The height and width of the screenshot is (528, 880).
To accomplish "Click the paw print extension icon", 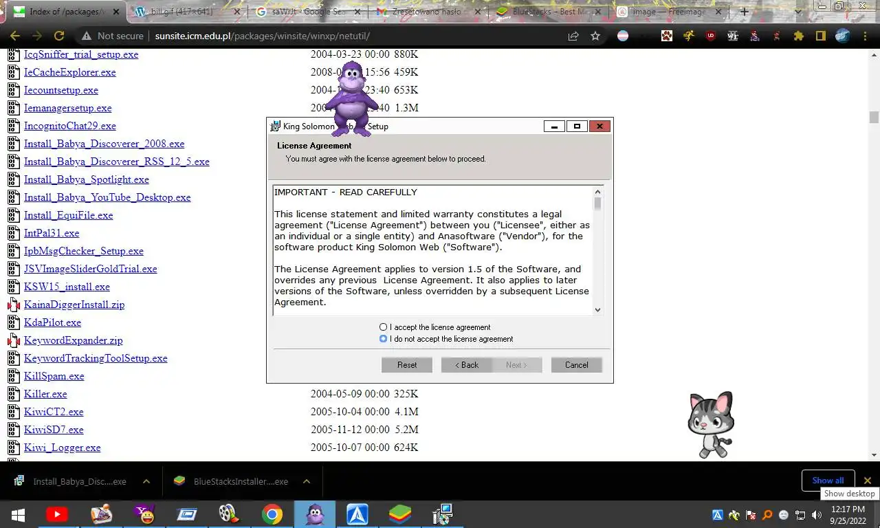I will click(x=667, y=36).
